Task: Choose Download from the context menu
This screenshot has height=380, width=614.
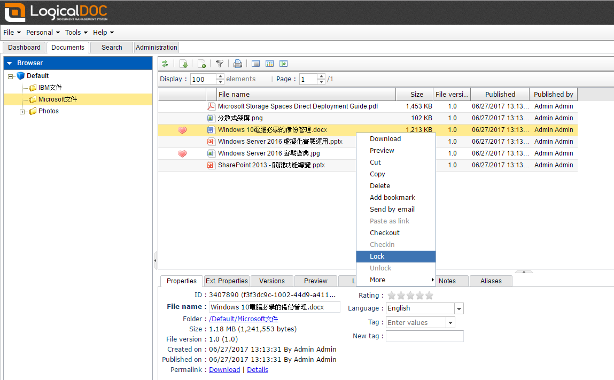Action: [396, 138]
